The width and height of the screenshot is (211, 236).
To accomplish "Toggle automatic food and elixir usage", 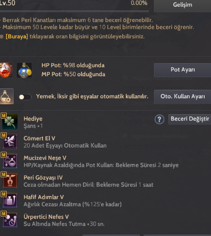I will pyautogui.click(x=25, y=97).
